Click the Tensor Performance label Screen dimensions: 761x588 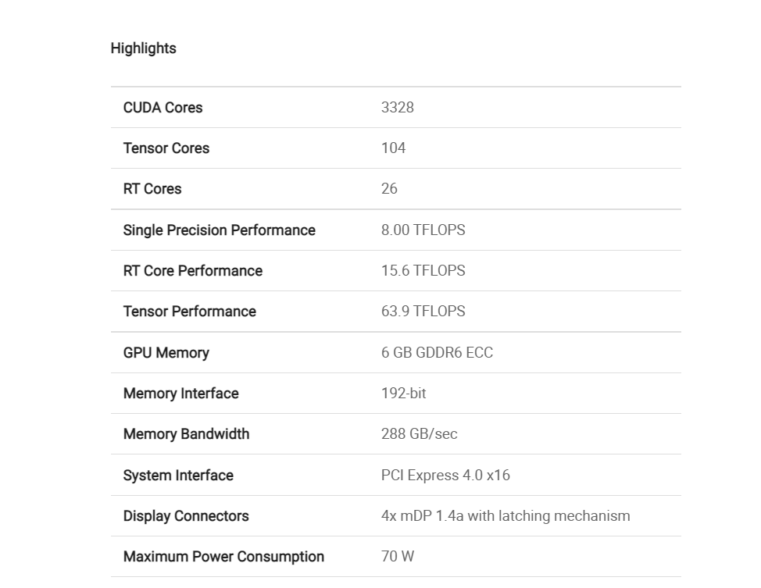click(x=190, y=312)
